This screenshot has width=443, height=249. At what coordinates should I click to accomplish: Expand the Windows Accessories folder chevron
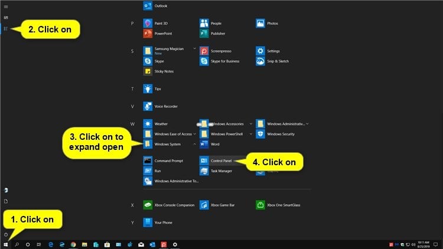pyautogui.click(x=250, y=124)
